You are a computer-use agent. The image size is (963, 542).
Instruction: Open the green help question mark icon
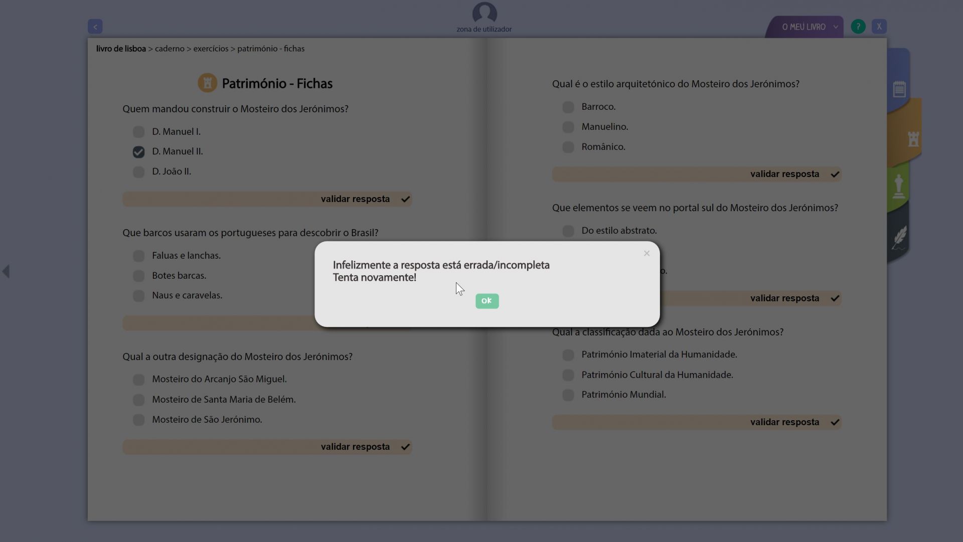(x=858, y=27)
